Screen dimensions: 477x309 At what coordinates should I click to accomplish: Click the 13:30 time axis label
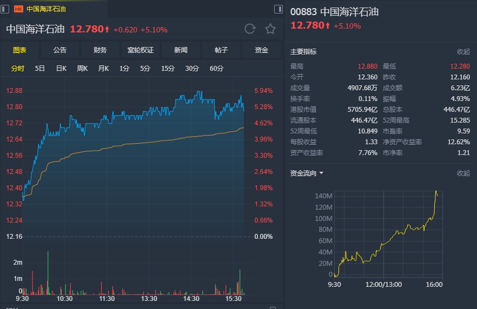point(149,299)
